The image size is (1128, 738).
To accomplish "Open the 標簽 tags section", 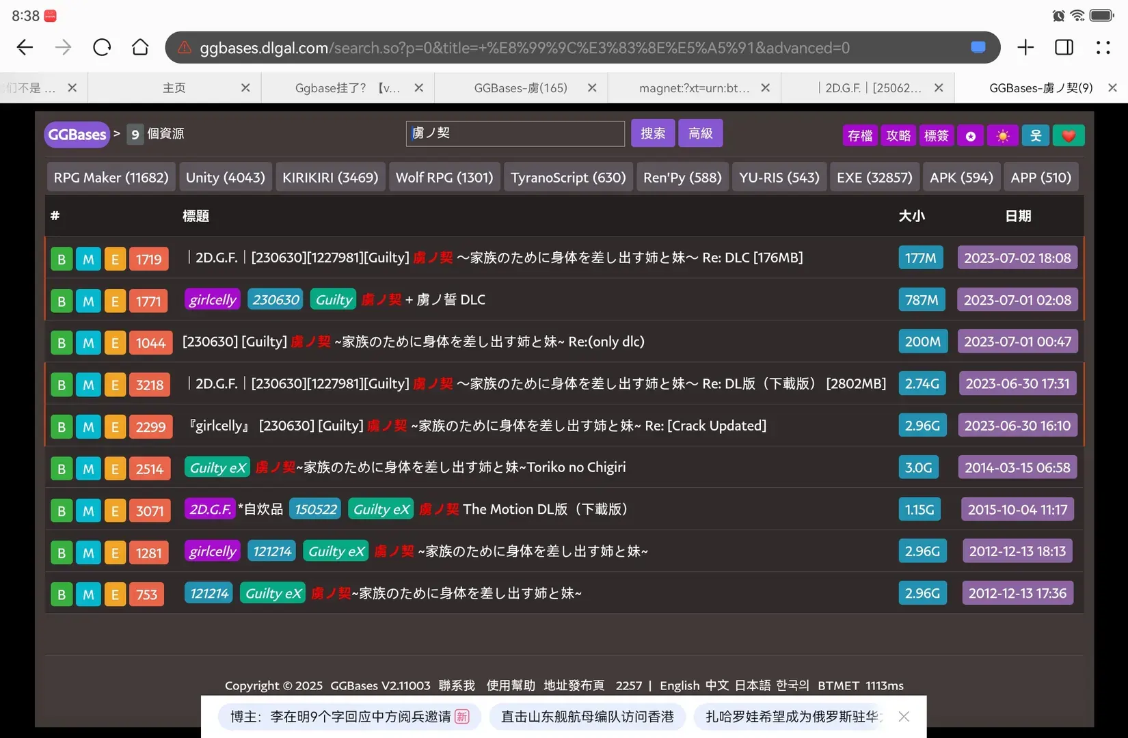I will [x=937, y=136].
